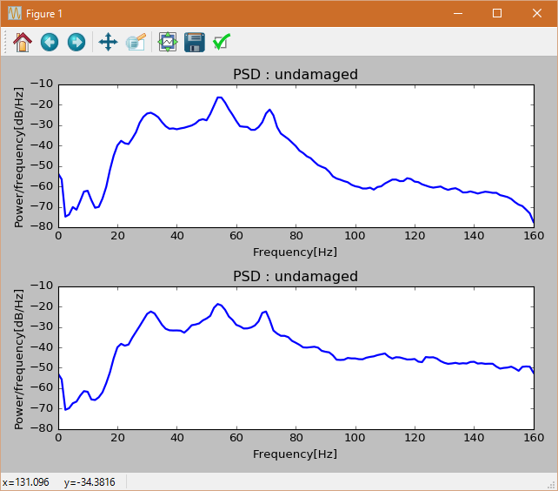
Task: Click the top plot peak near 55 Hz
Action: (x=219, y=98)
